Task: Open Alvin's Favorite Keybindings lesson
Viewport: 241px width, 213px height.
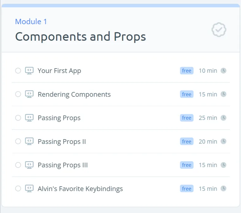Action: point(80,189)
